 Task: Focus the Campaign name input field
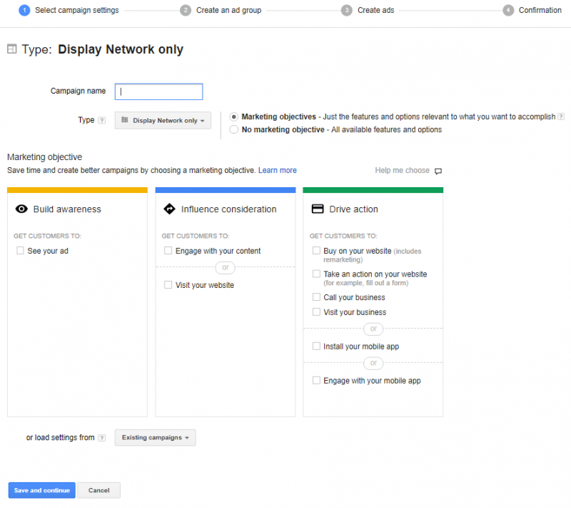[158, 91]
